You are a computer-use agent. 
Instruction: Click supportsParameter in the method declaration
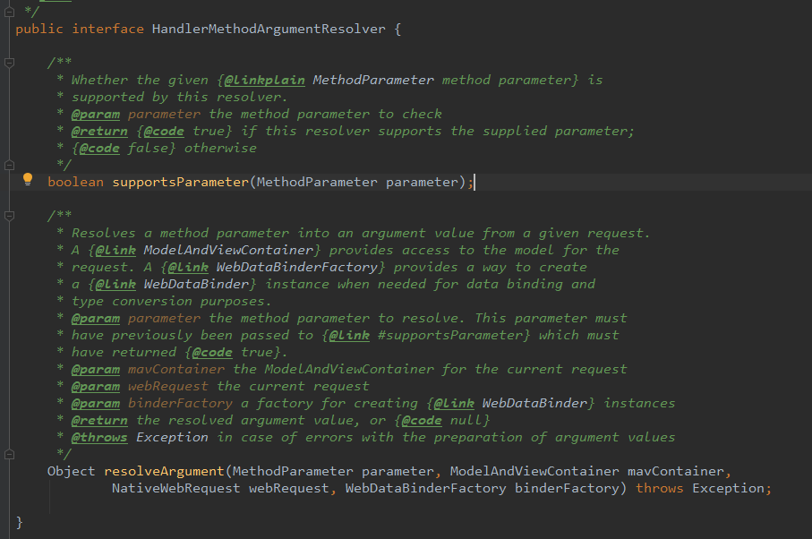pyautogui.click(x=181, y=183)
